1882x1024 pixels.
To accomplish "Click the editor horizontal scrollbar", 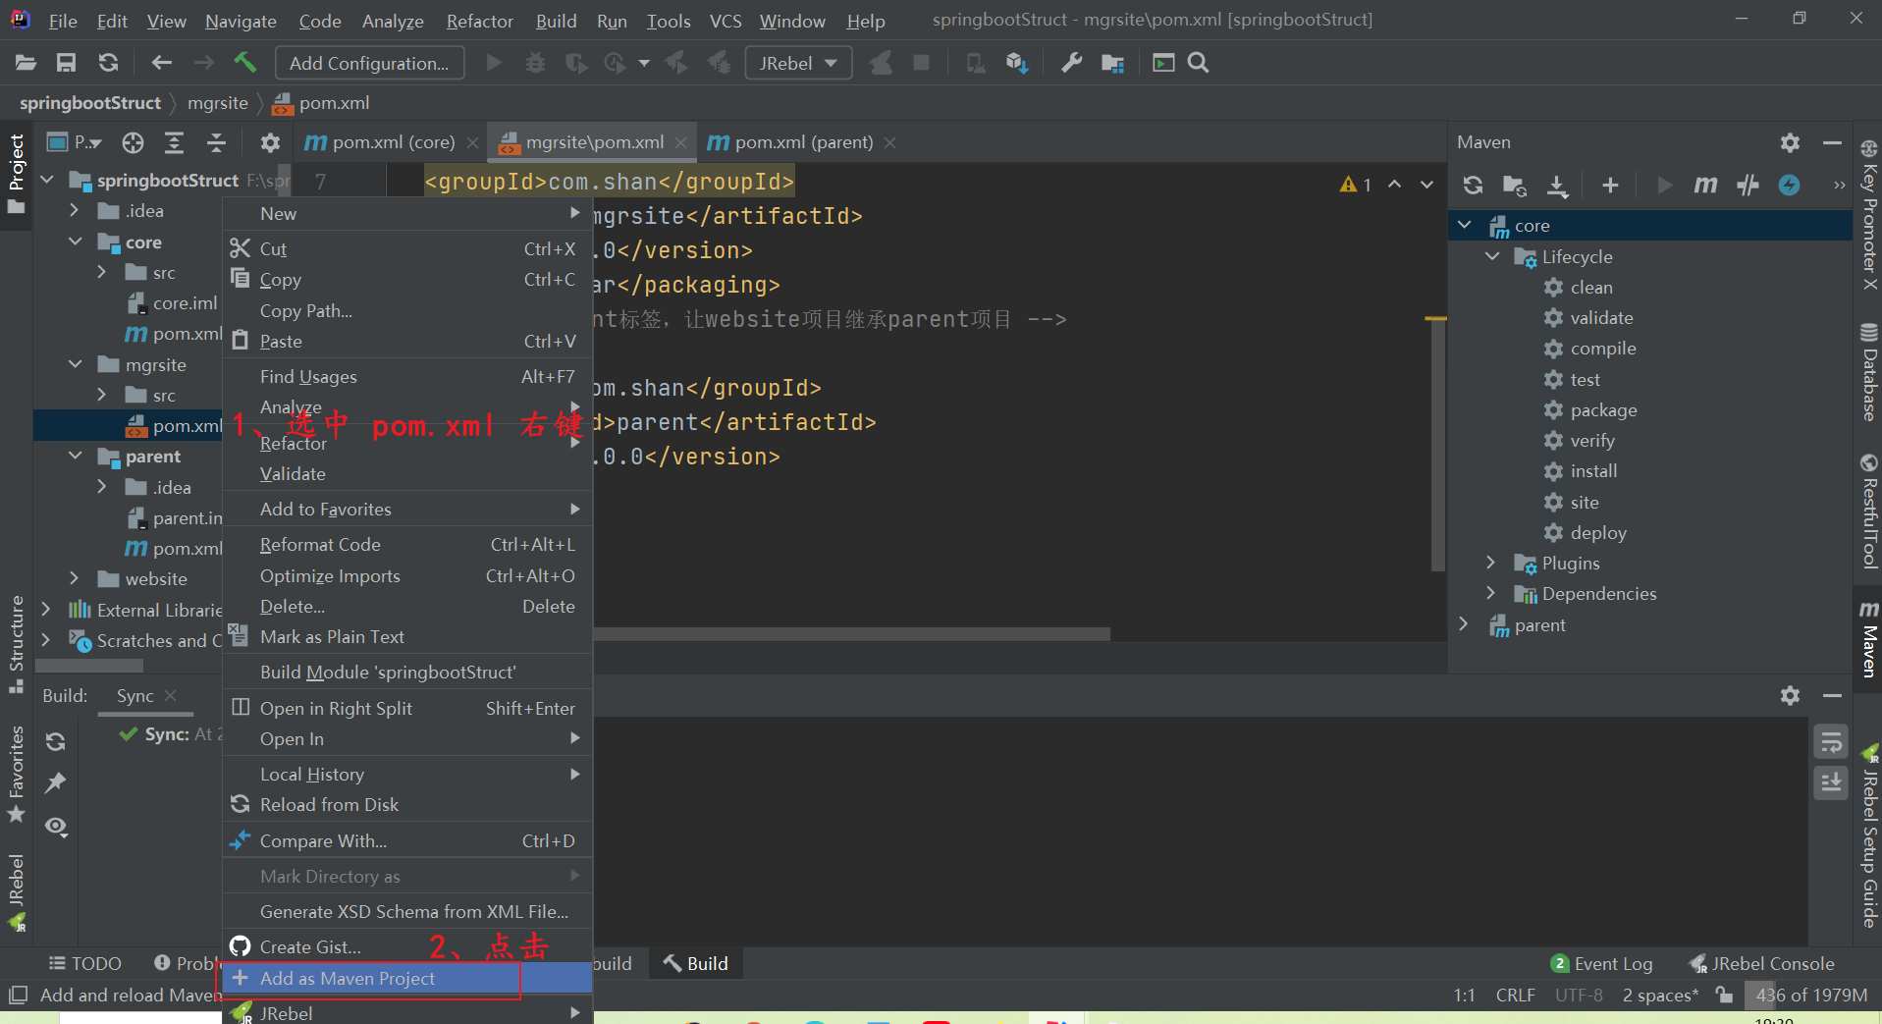I will click(x=851, y=634).
